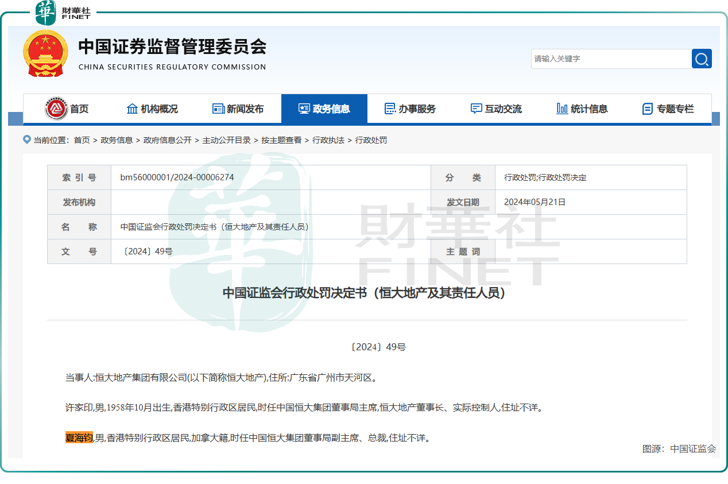Go to 主动公开目录 in the breadcrumb
The image size is (728, 484).
coord(227,140)
